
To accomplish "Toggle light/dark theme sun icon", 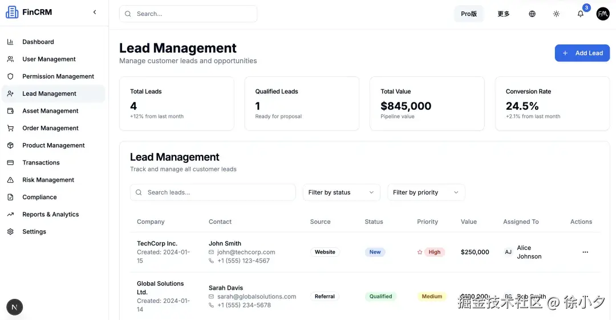I will click(x=556, y=14).
